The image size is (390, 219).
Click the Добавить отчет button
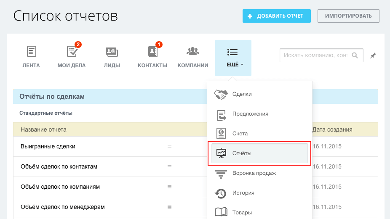277,16
